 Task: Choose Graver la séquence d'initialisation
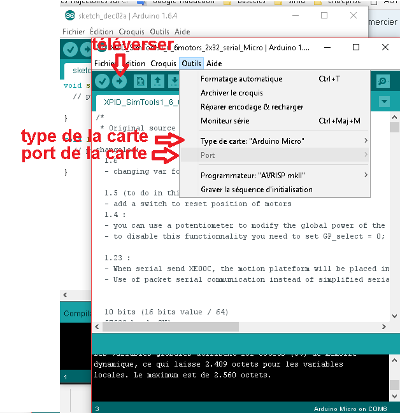click(x=275, y=190)
